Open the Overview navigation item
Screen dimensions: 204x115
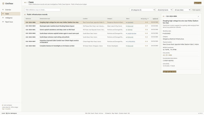pyautogui.click(x=11, y=10)
